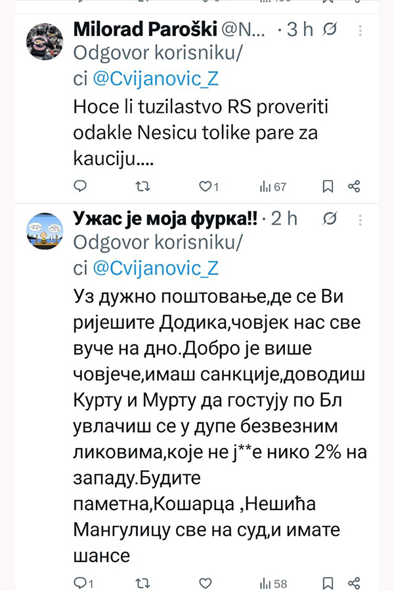Click slashed-circle icon beside 2 h timestamp
Screen dimensions: 394x591
[330, 218]
